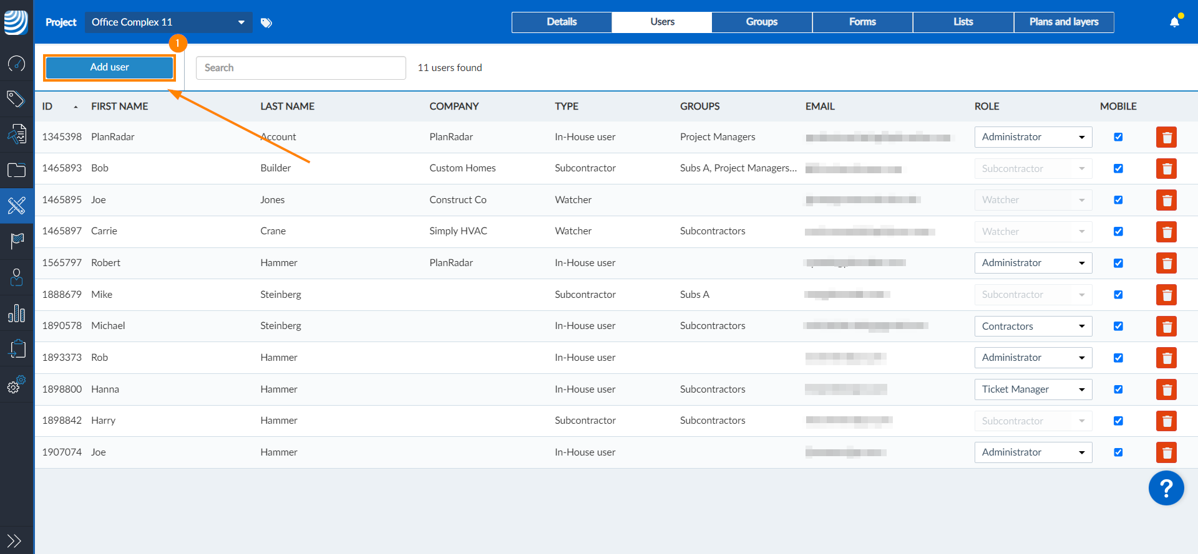The image size is (1198, 554).
Task: Open the dashboard gauge icon in sidebar
Action: [x=16, y=64]
